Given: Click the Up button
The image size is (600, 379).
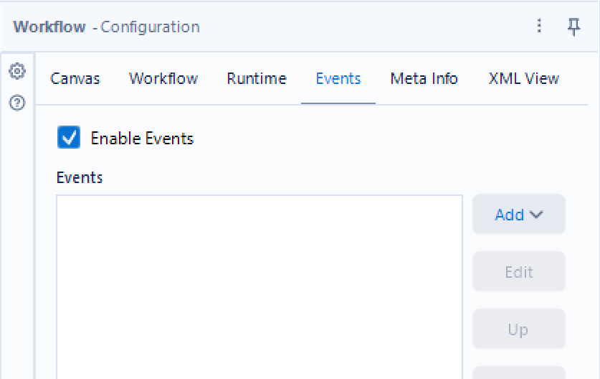Looking at the screenshot, I should tap(518, 329).
